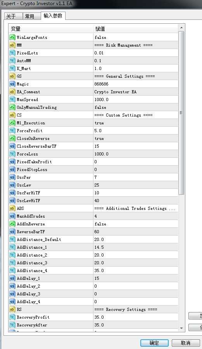Select the CloseOnReverse value true
This screenshot has width=202, height=349.
click(x=99, y=138)
